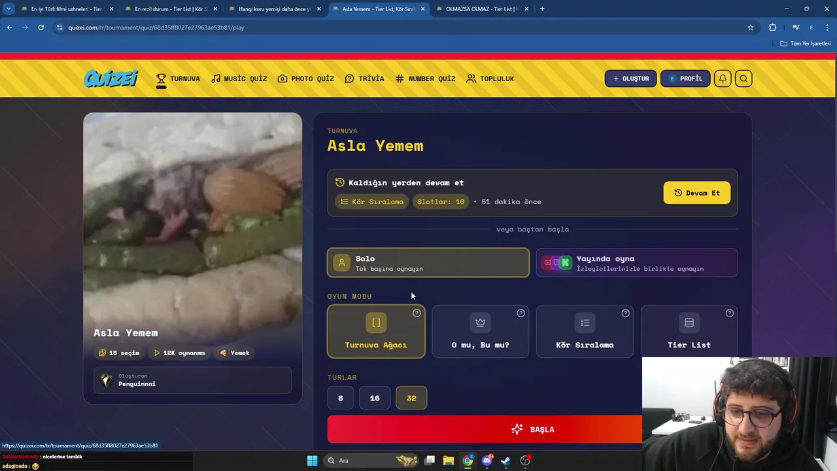Open a new browser tab
The image size is (837, 471).
click(x=542, y=9)
